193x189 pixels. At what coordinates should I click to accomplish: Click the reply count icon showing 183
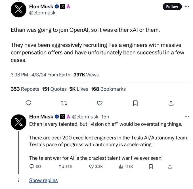click(32, 167)
